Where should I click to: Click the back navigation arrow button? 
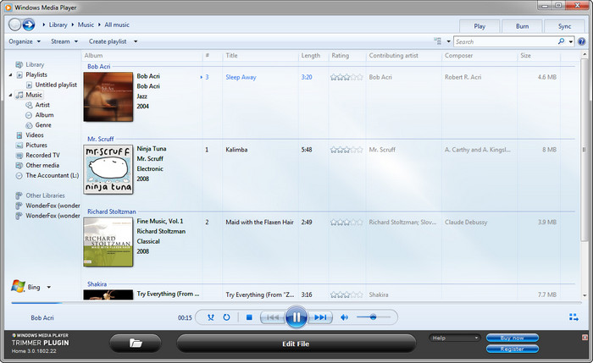click(x=14, y=25)
